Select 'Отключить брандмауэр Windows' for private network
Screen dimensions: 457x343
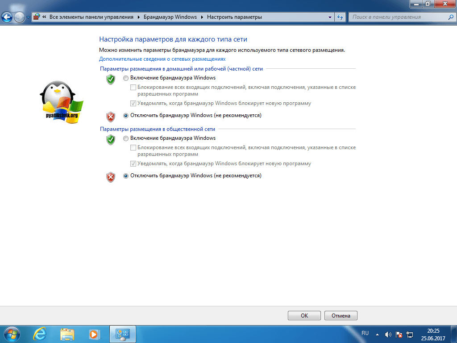point(125,116)
